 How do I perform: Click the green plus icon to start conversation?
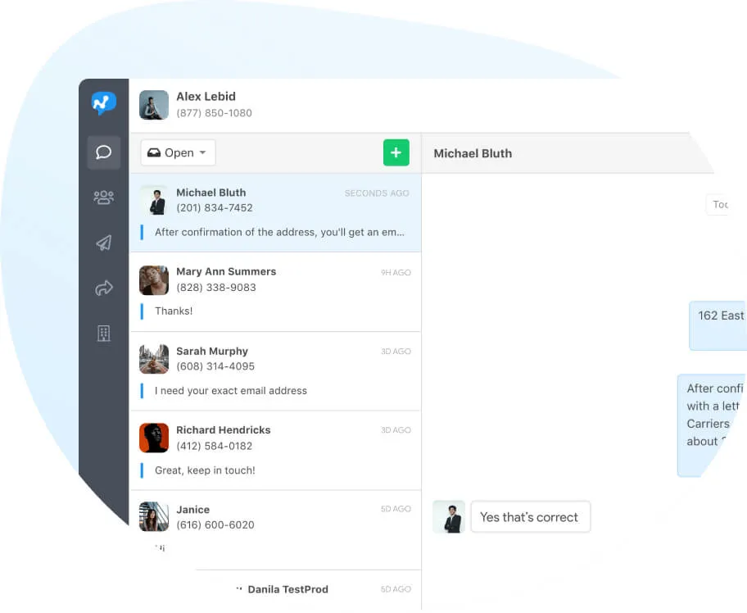(x=396, y=152)
